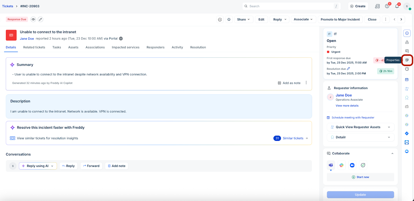Open the Associate dropdown
Image resolution: width=414 pixels, height=201 pixels.
[303, 19]
